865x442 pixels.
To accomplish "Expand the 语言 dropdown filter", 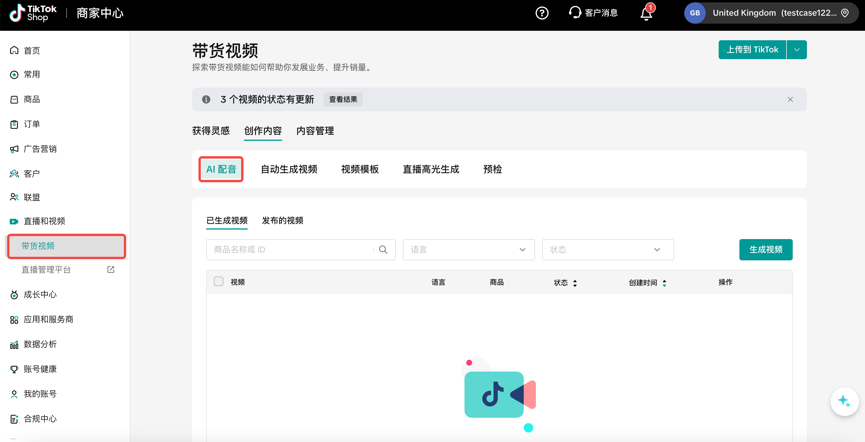I will point(468,249).
